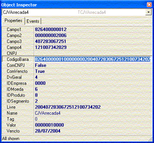
Task: Select the CodigoBarra property name
Action: pos(18,59)
